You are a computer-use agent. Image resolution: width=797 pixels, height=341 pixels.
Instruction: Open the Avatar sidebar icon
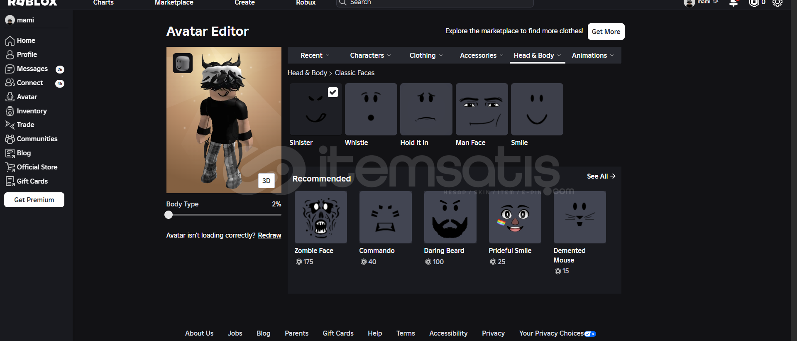click(10, 97)
